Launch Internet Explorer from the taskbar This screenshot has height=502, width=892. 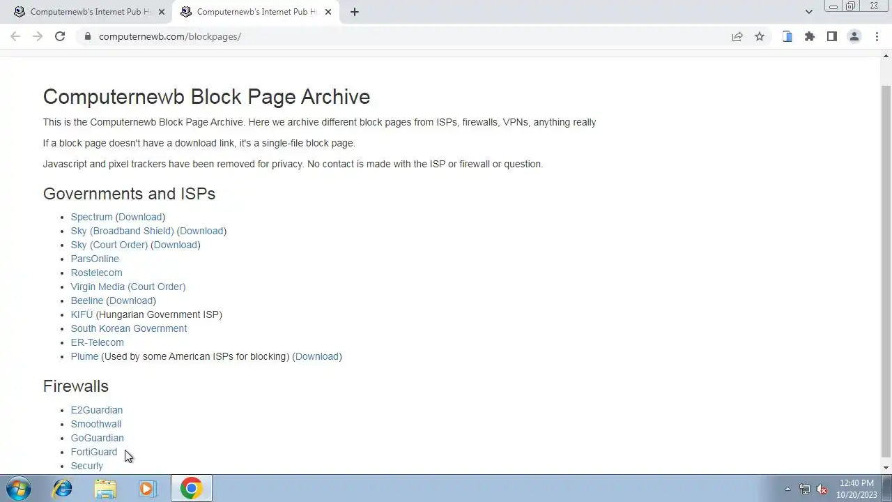(63, 488)
